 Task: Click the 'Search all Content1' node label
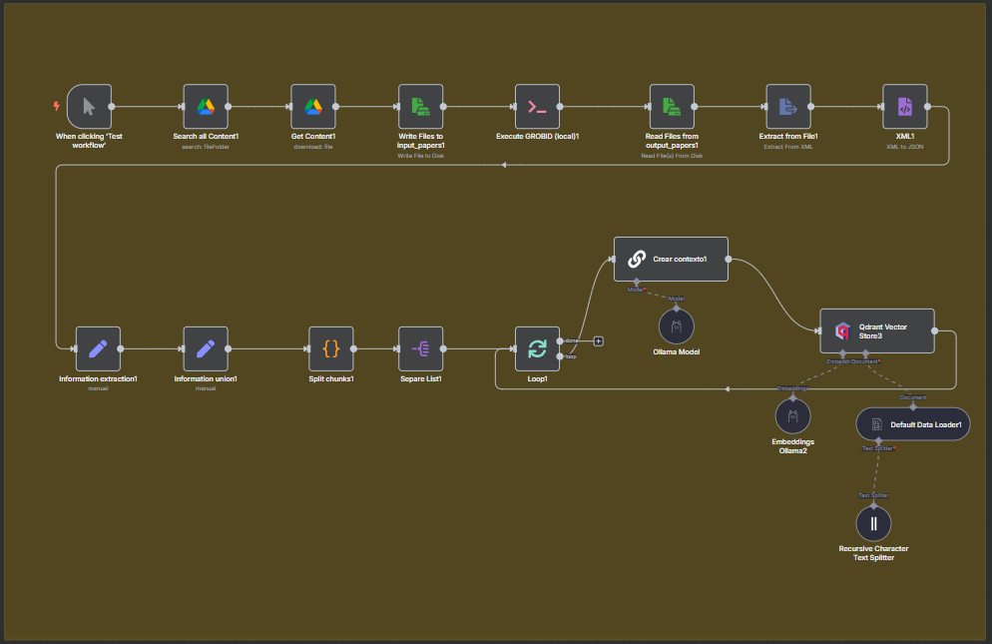(x=206, y=136)
